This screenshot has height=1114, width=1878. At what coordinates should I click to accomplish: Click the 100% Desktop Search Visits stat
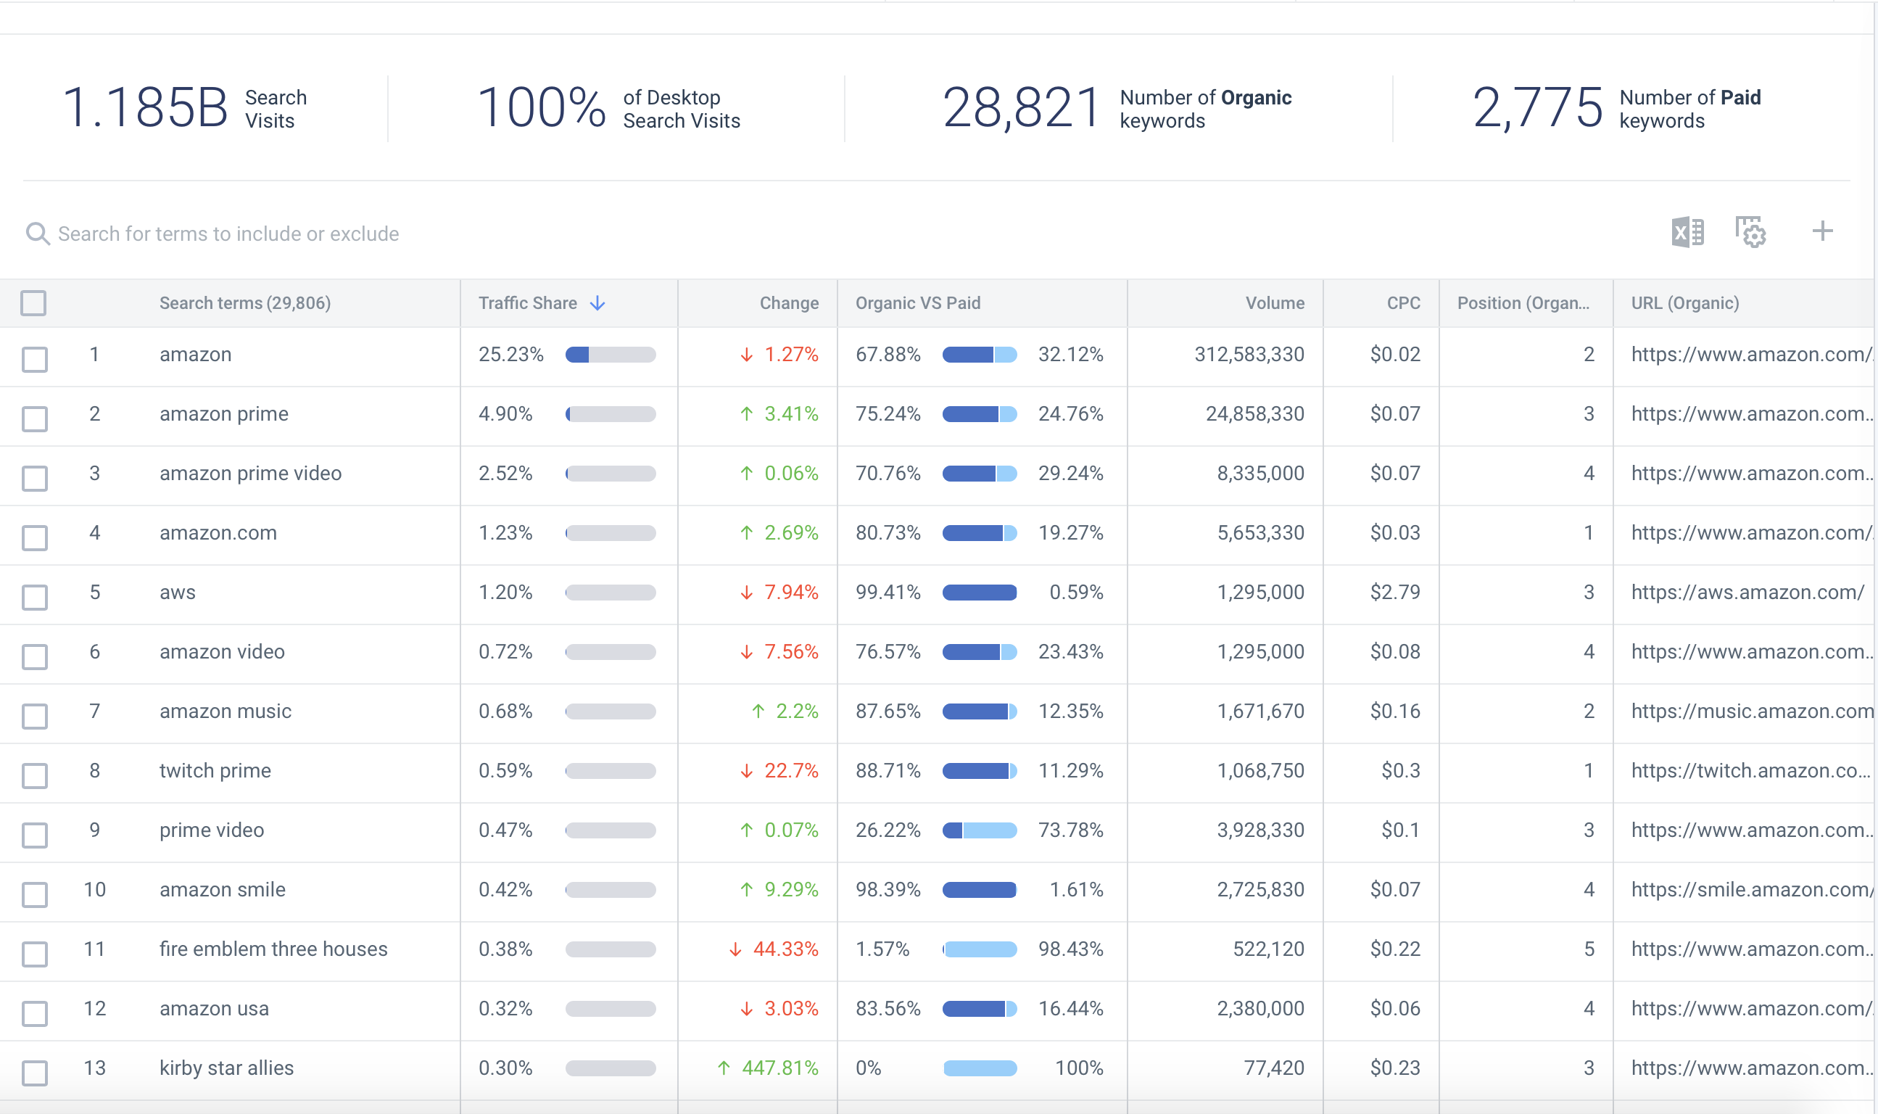608,108
